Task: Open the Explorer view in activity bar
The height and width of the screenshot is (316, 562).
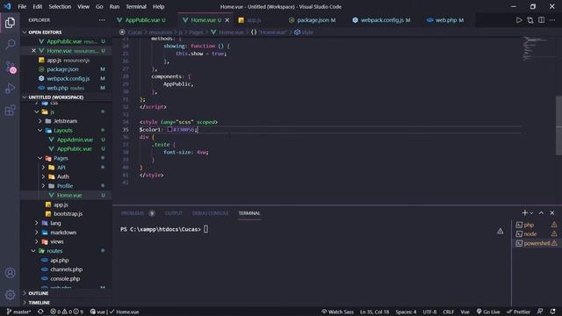Action: [10, 23]
